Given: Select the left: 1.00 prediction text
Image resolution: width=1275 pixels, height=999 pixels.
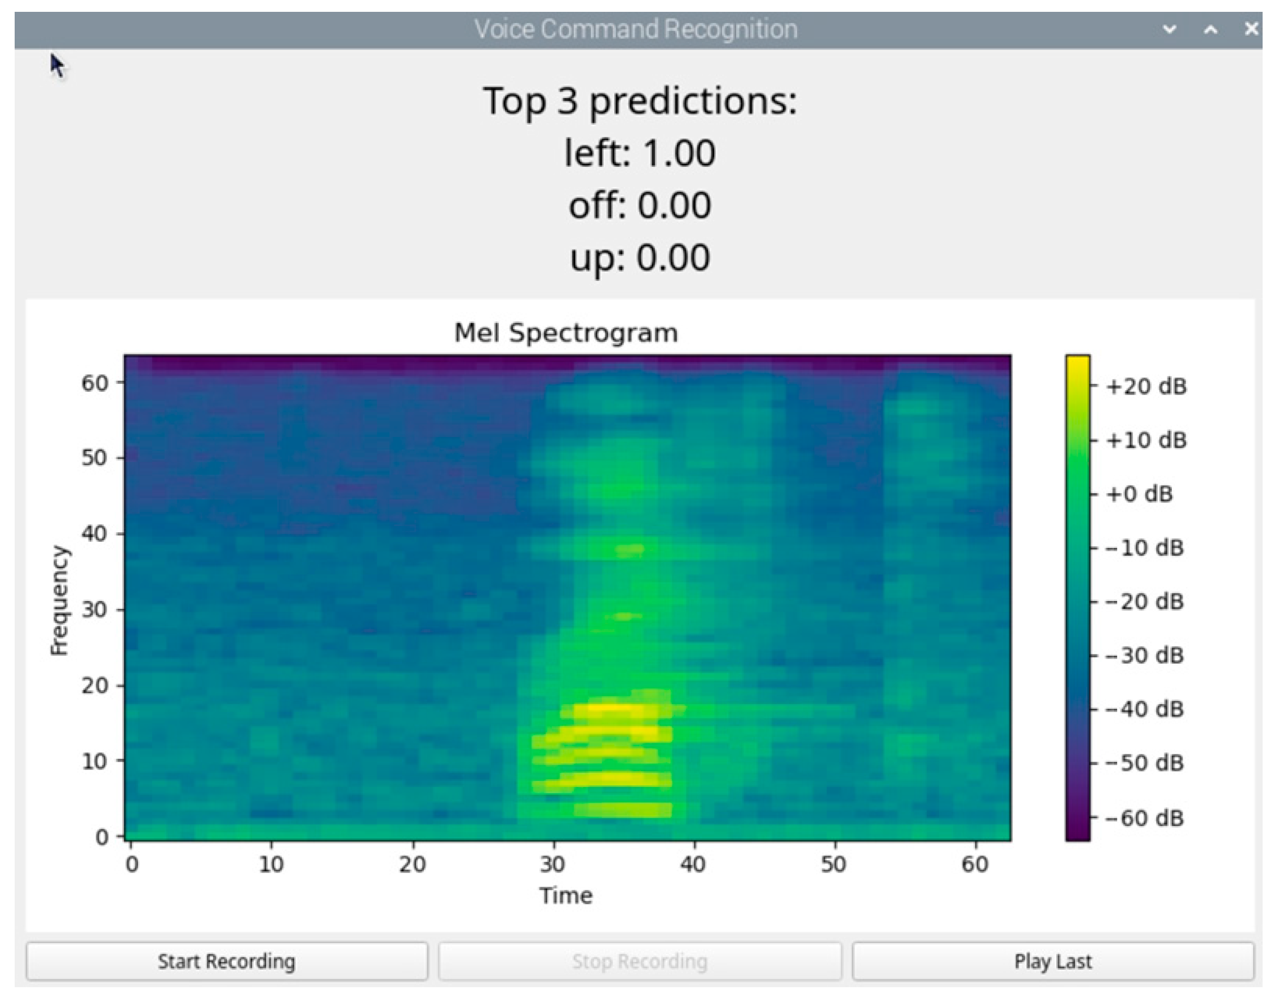Looking at the screenshot, I should [x=639, y=153].
